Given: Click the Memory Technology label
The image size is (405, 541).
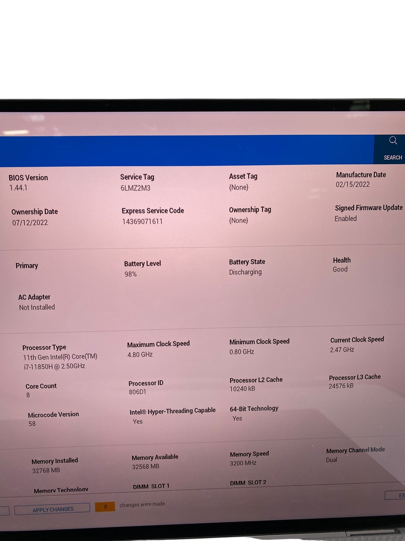Looking at the screenshot, I should 61,490.
